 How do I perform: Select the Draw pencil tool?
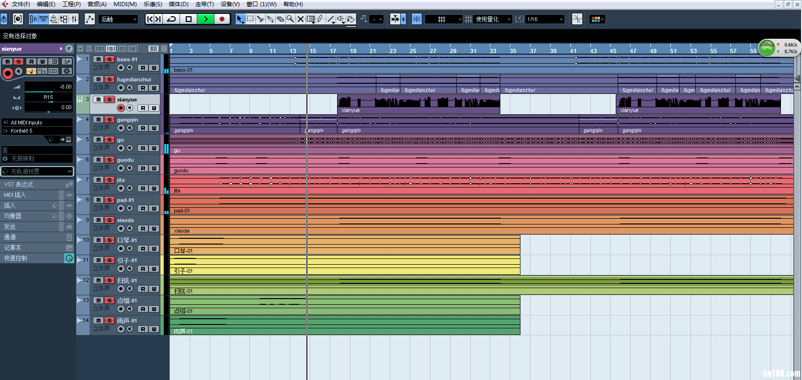point(320,19)
